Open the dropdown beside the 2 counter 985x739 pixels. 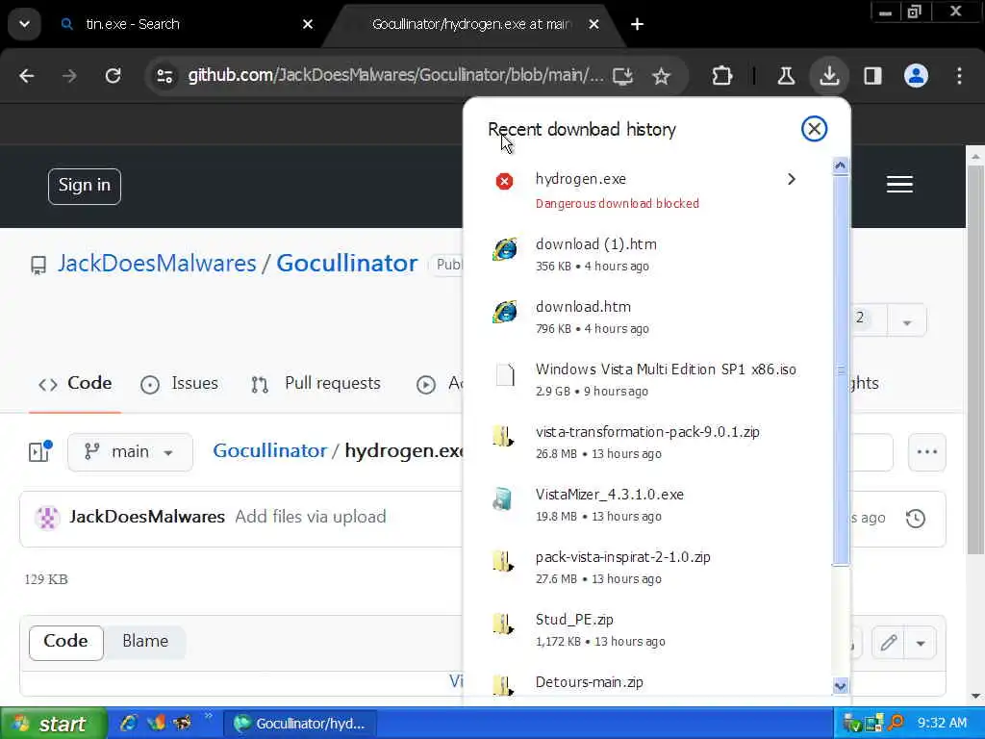906,322
